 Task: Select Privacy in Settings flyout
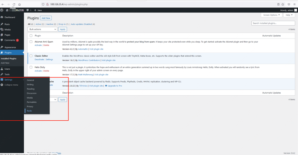click(x=30, y=107)
